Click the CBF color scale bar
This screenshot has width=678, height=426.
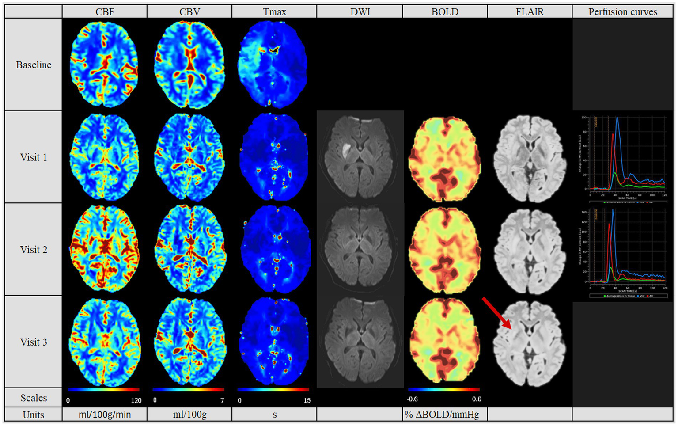(104, 390)
